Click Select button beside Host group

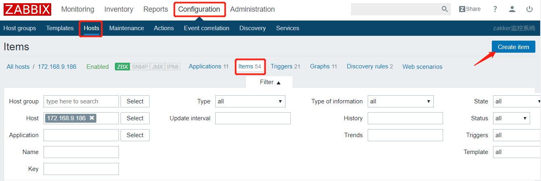click(135, 101)
